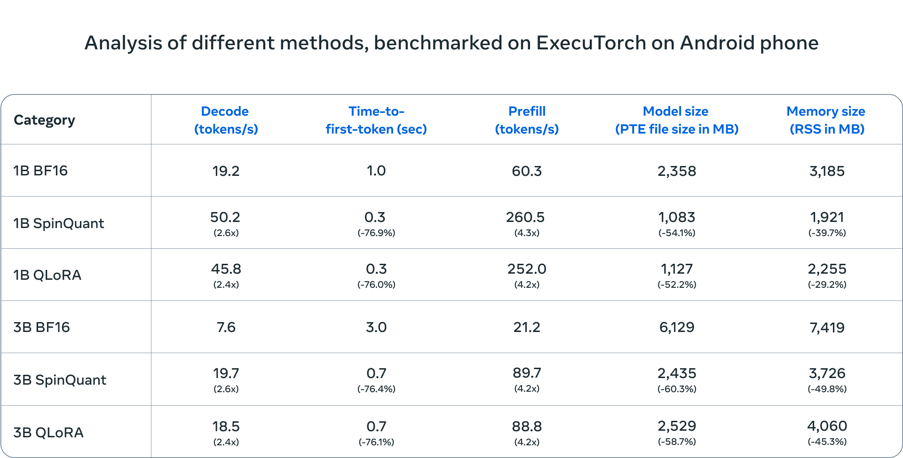Click the 3.0 time-to-first-token value
This screenshot has width=903, height=458.
click(x=376, y=327)
